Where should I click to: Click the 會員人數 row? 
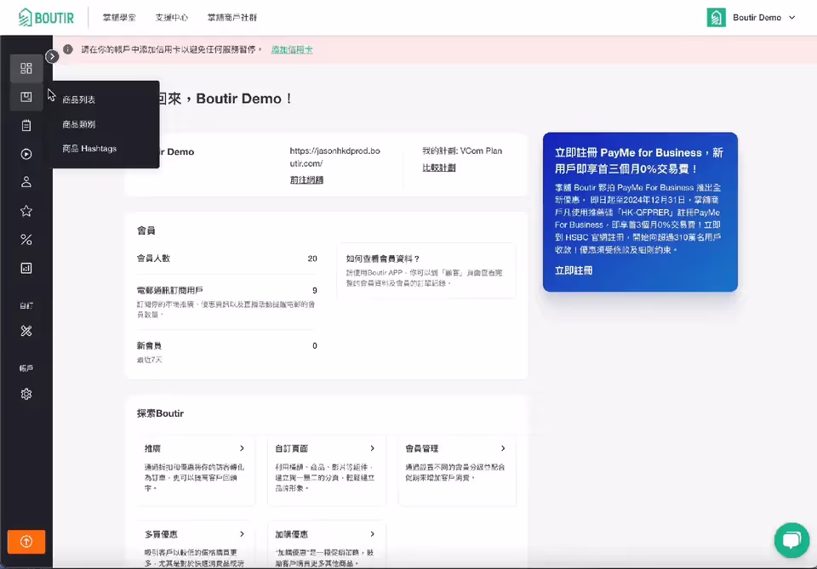click(x=226, y=259)
